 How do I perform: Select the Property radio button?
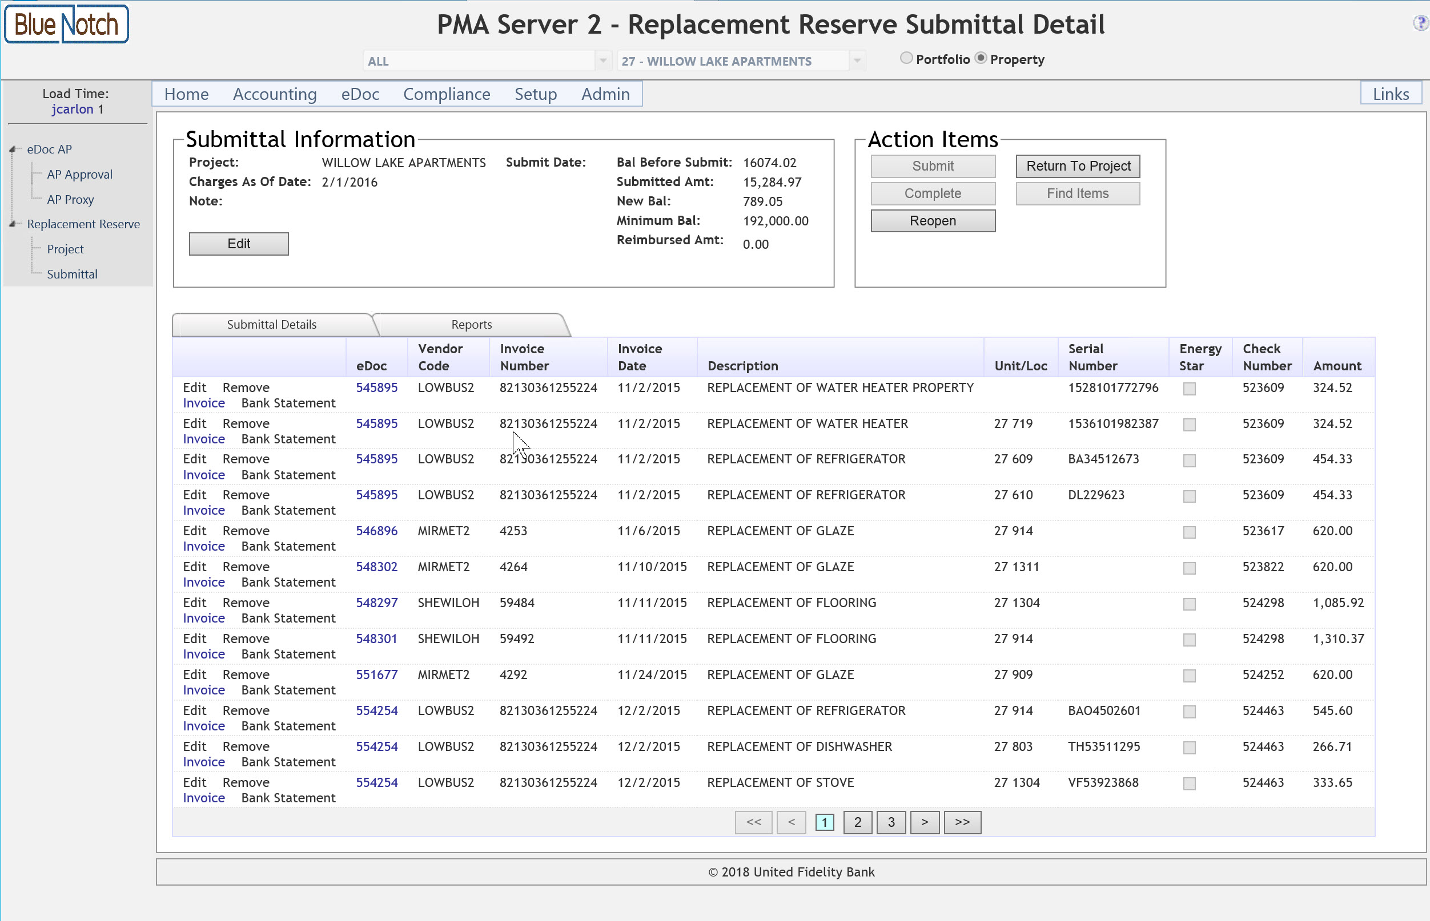point(981,59)
